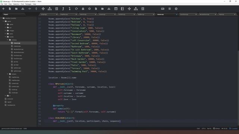Open the Packages menu

tap(28, 4)
